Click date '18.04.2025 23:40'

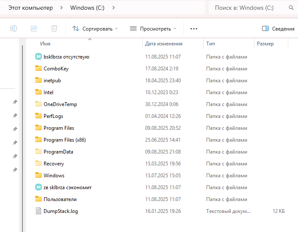click(163, 81)
